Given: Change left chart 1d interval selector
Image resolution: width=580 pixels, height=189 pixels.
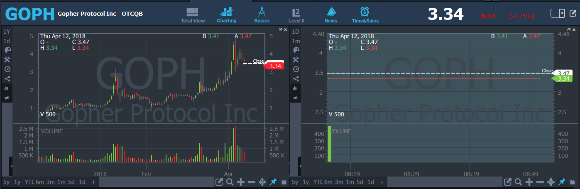Looking at the screenshot, I should (x=7, y=41).
